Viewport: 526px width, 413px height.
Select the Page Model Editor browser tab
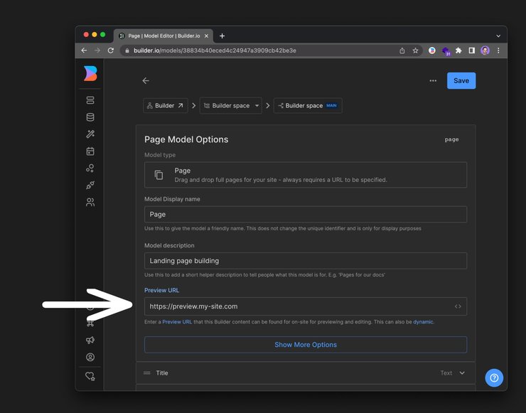(162, 36)
